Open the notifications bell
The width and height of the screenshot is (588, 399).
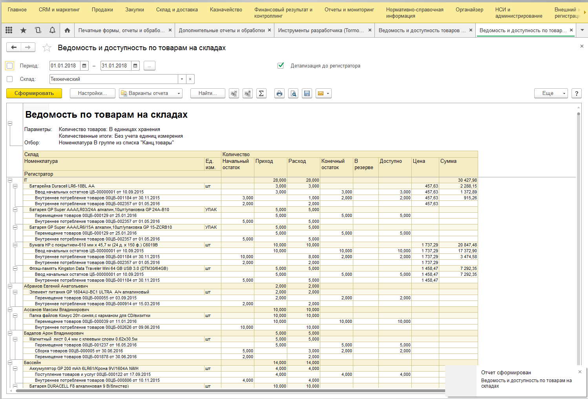(52, 30)
